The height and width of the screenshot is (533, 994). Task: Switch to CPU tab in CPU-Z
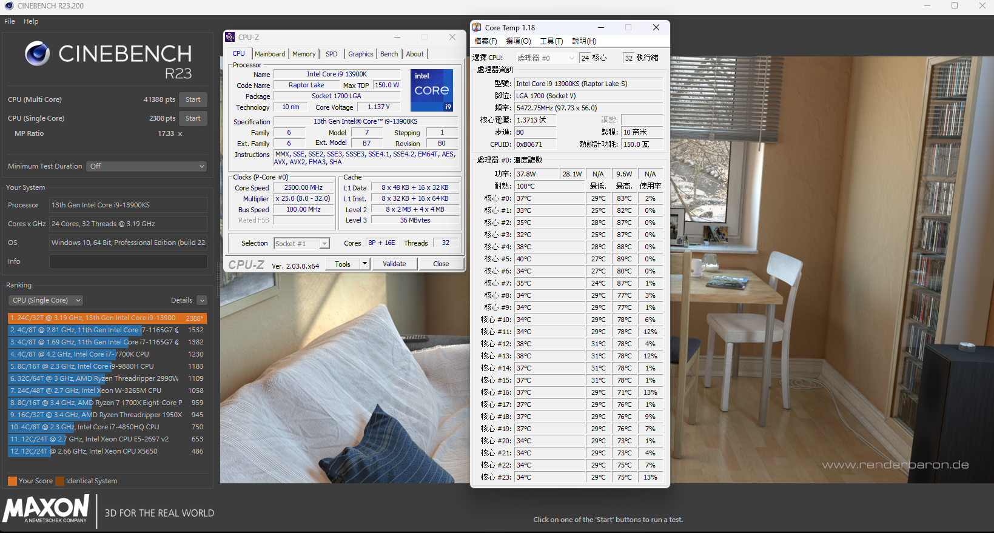[x=239, y=53]
